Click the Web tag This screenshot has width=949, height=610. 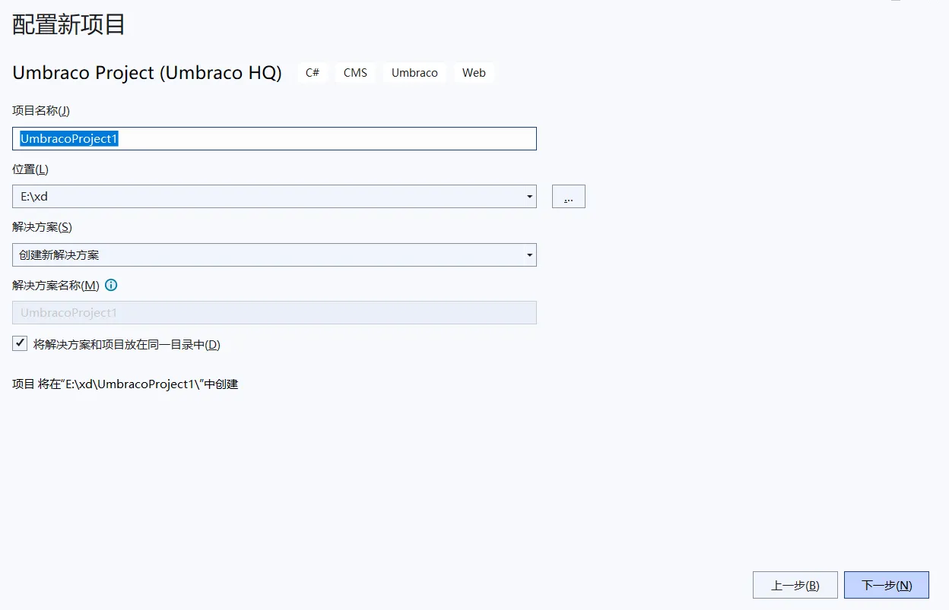pos(474,73)
